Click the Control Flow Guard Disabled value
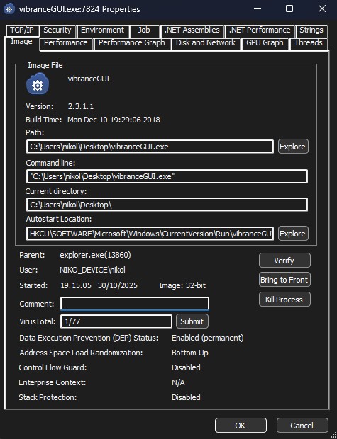The height and width of the screenshot is (439, 337). [x=186, y=367]
